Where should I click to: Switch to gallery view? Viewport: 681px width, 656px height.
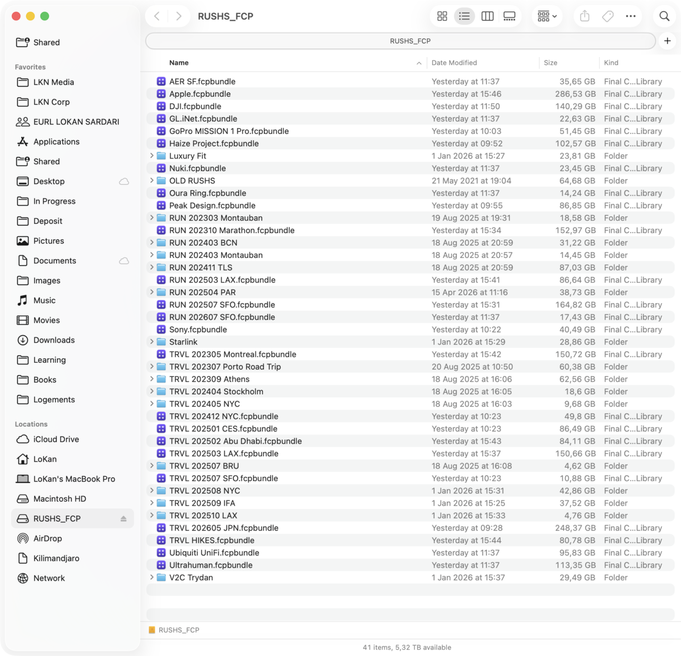(510, 16)
